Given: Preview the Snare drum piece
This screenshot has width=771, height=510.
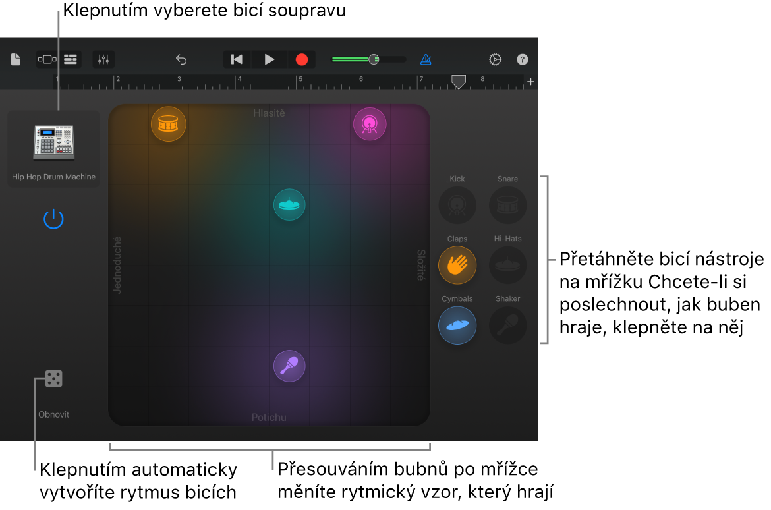Looking at the screenshot, I should click(x=507, y=205).
